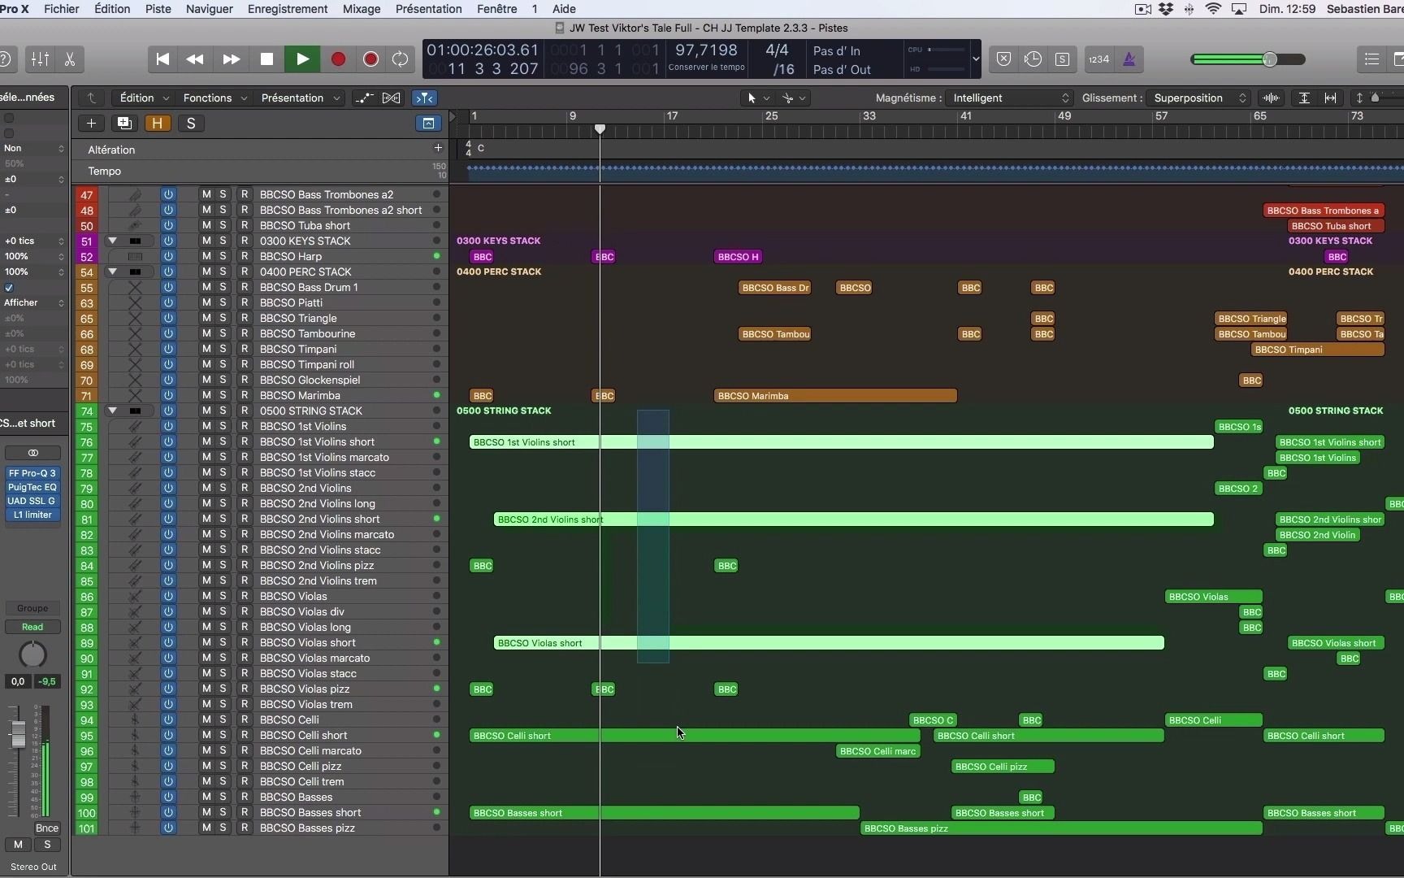The image size is (1404, 878).
Task: Open the Édition dropdown menu
Action: (144, 98)
